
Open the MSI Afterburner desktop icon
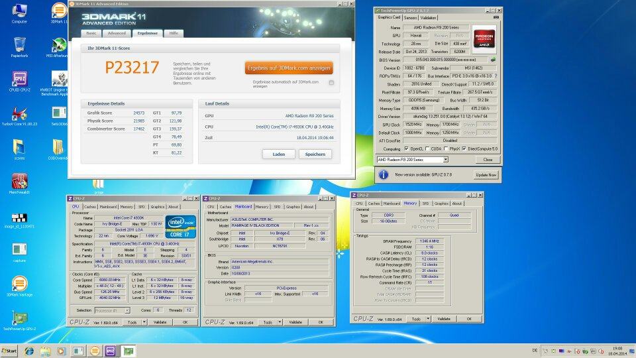pos(59,47)
